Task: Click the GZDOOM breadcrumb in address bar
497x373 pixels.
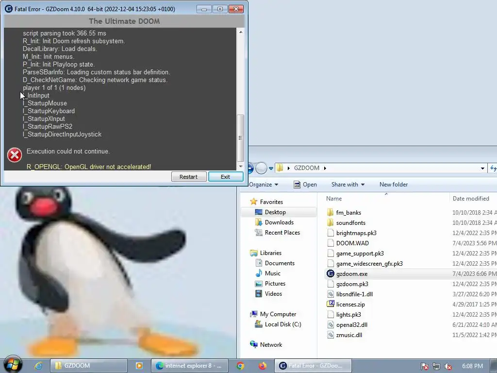Action: click(307, 168)
